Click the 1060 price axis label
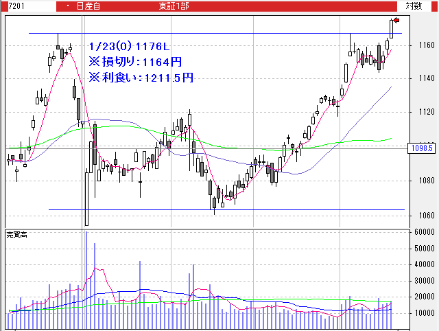The height and width of the screenshot is (331, 439). 425,215
